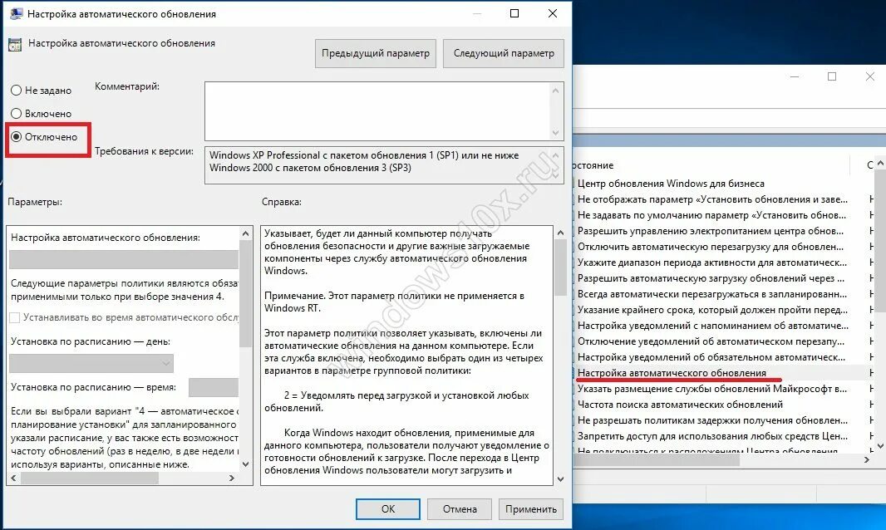This screenshot has width=886, height=530.
Task: Click the 'Предыдущий параметр' button
Action: [376, 53]
